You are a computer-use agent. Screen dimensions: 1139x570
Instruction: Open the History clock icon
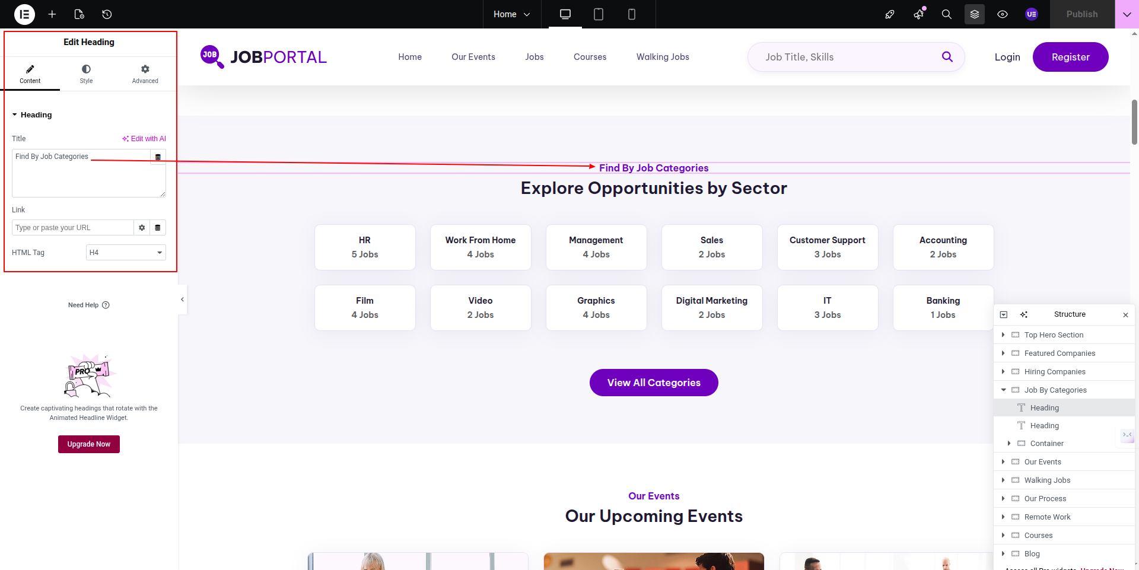pos(107,14)
